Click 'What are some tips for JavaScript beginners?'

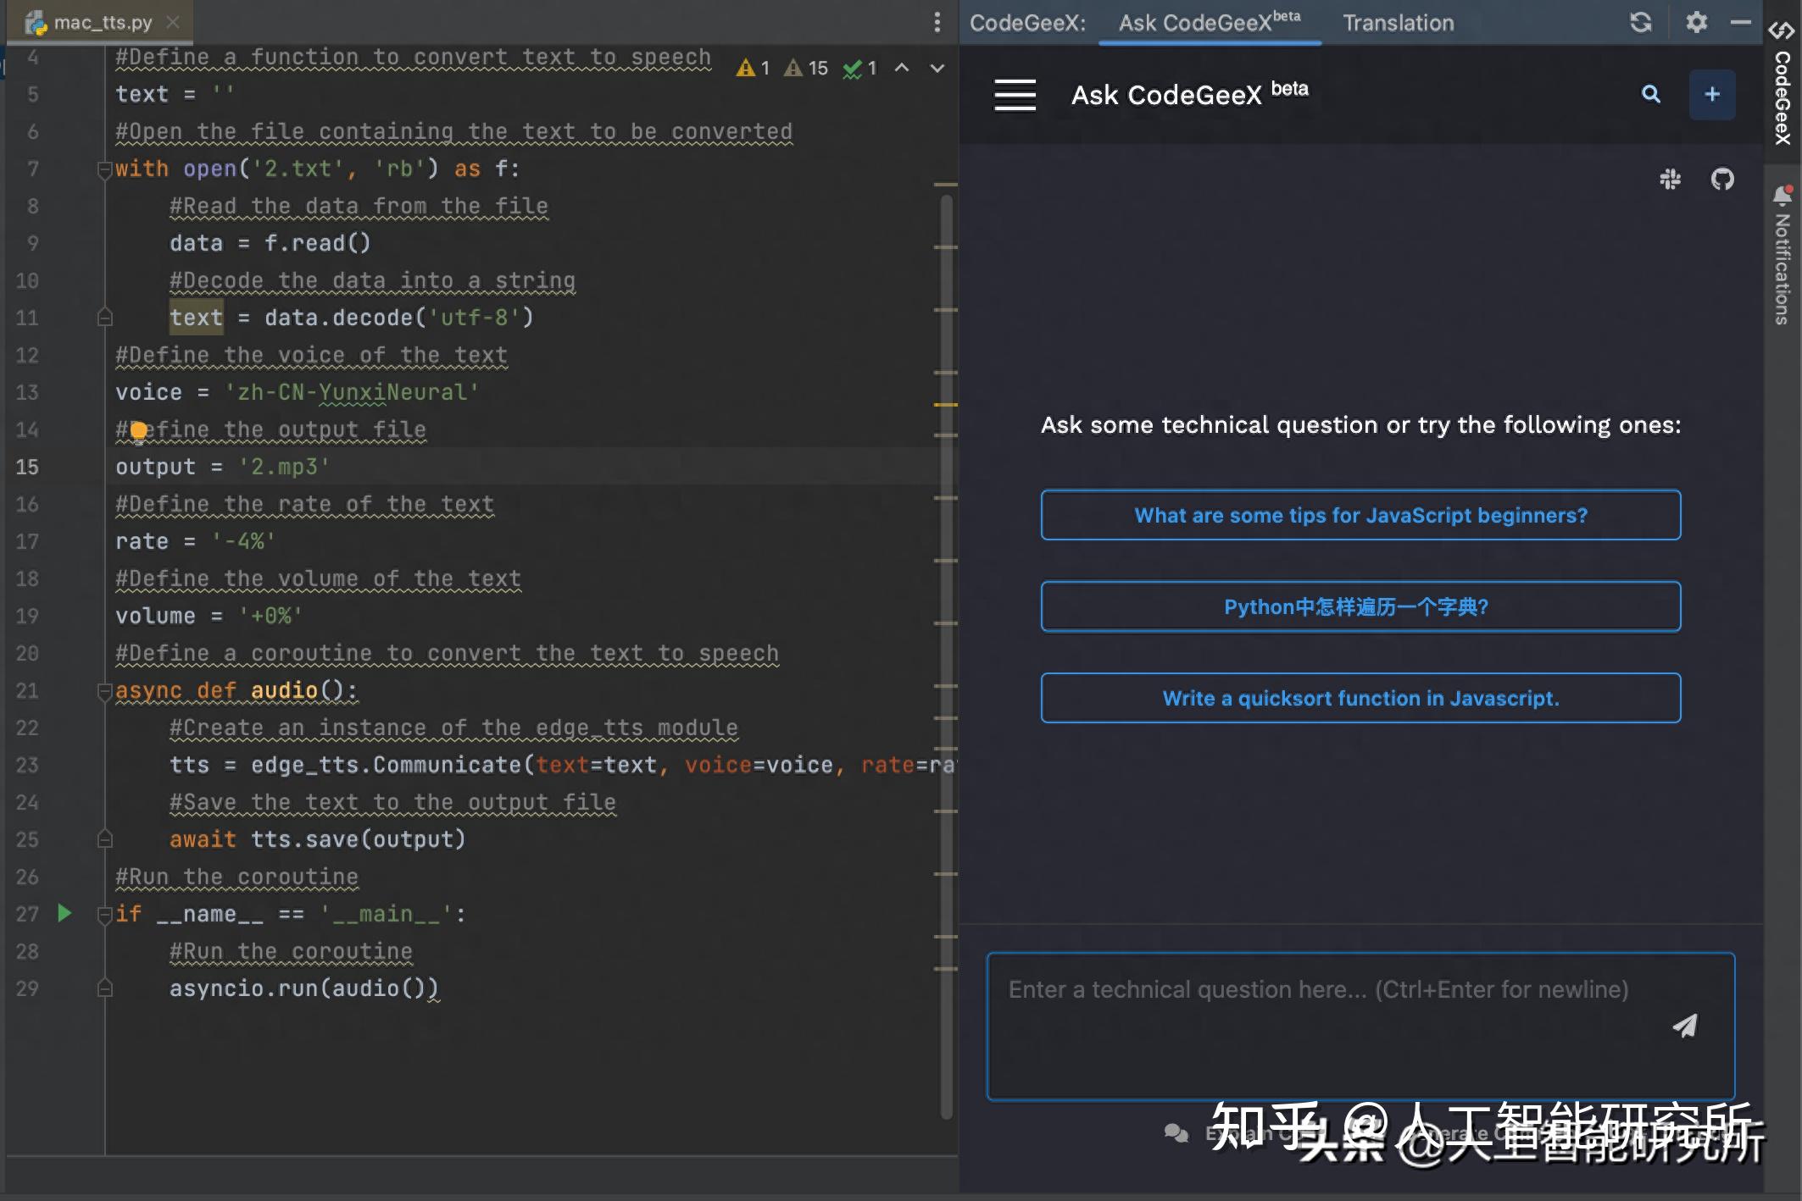point(1360,515)
